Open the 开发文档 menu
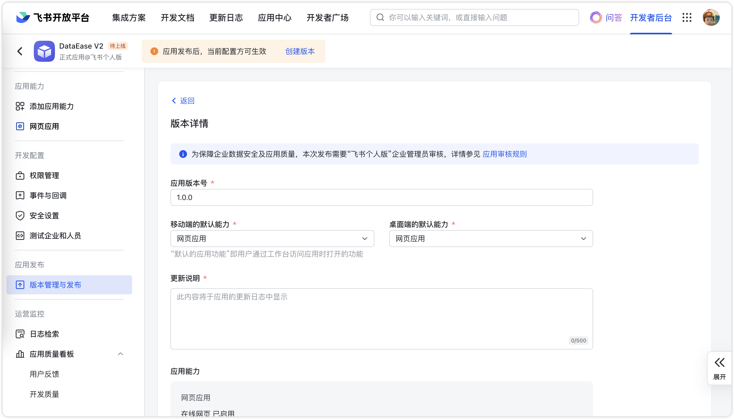This screenshot has height=419, width=734. (x=178, y=17)
